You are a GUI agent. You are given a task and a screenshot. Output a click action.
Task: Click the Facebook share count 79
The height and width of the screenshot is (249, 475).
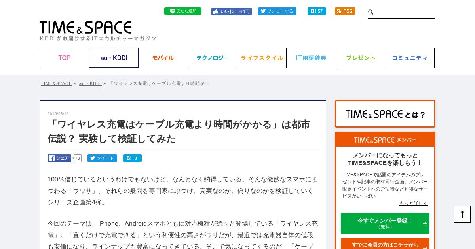[78, 158]
